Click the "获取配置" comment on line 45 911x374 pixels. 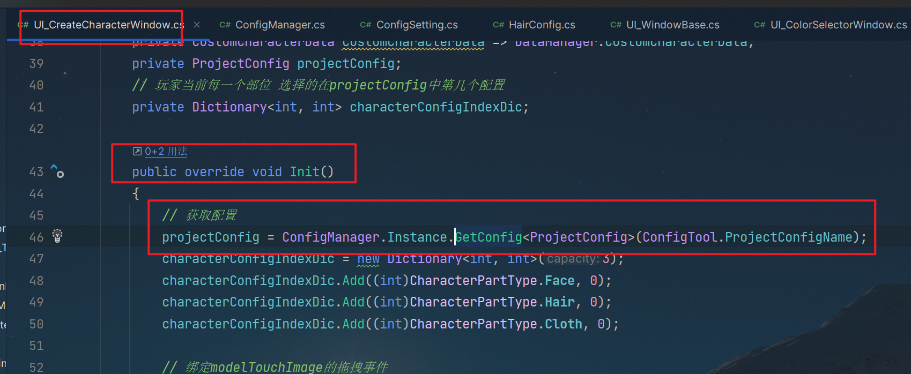[x=199, y=215]
